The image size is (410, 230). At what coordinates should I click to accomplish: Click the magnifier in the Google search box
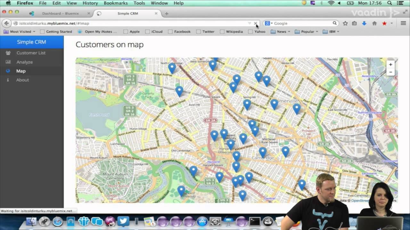pos(334,23)
